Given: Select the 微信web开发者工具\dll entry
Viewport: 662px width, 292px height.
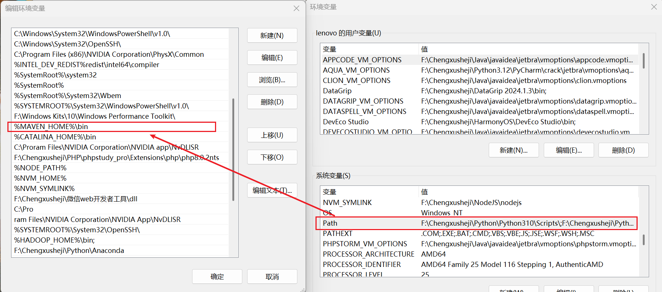Looking at the screenshot, I should [120, 199].
